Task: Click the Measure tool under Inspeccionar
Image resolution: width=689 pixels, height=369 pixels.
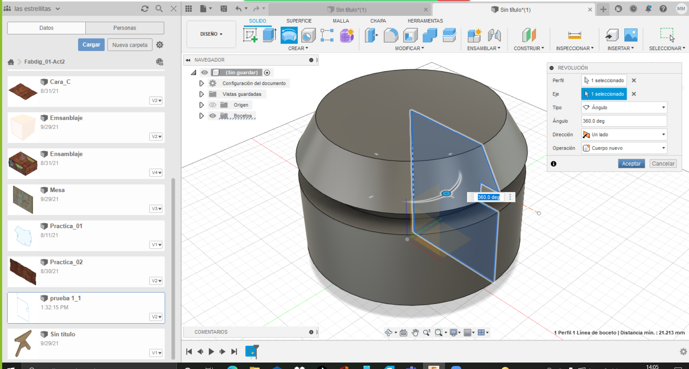Action: coord(574,35)
